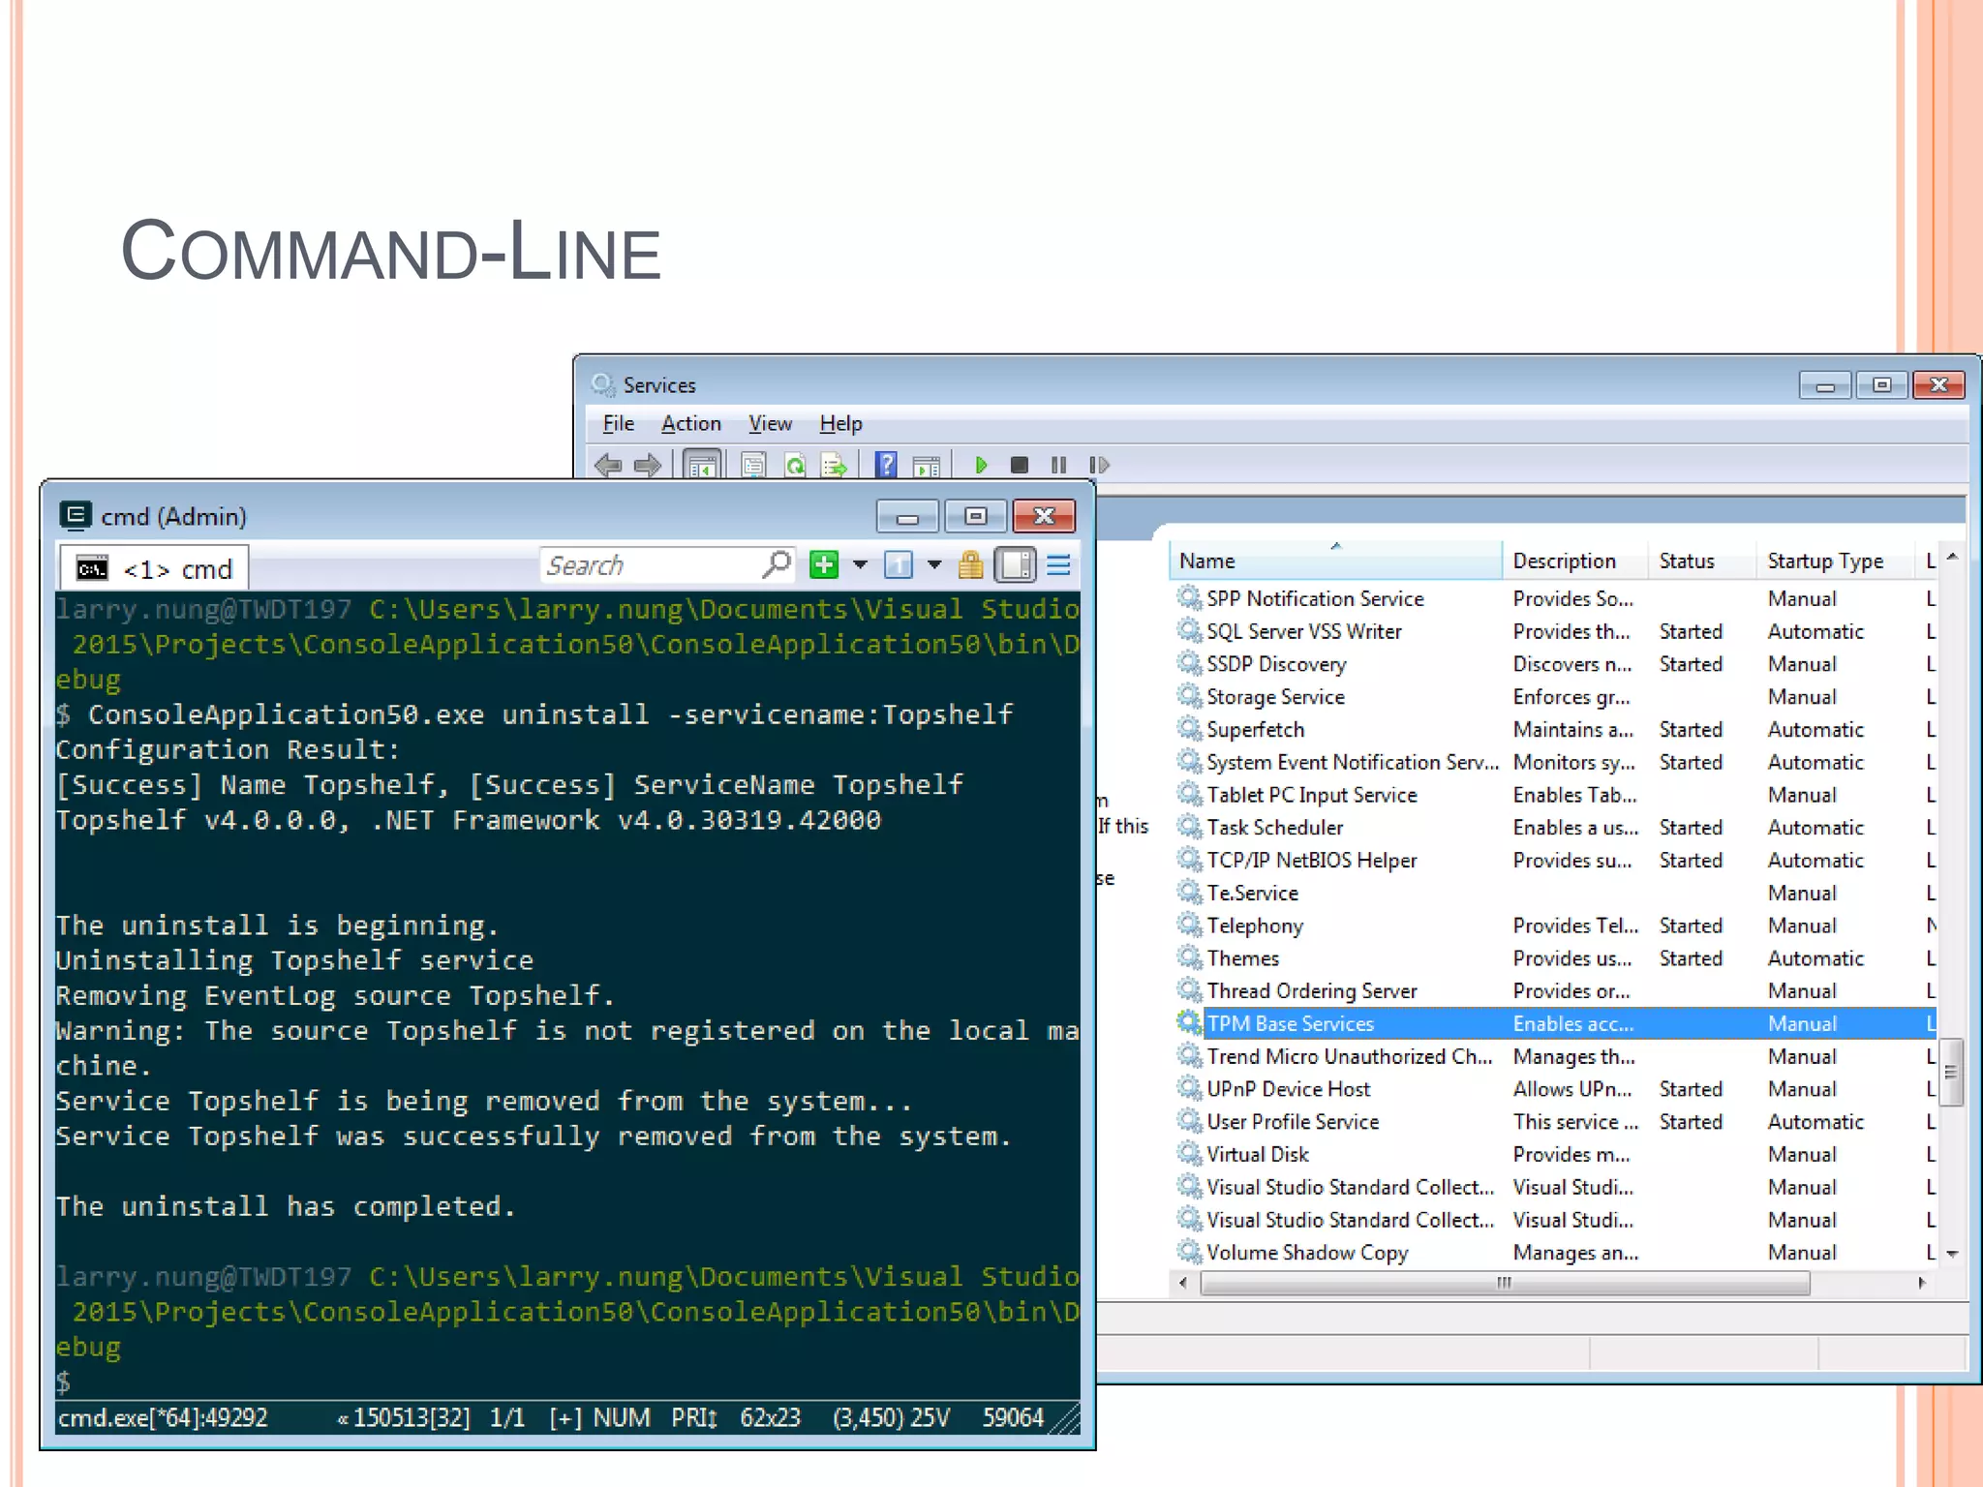Select the Themes service row

tap(1554, 958)
